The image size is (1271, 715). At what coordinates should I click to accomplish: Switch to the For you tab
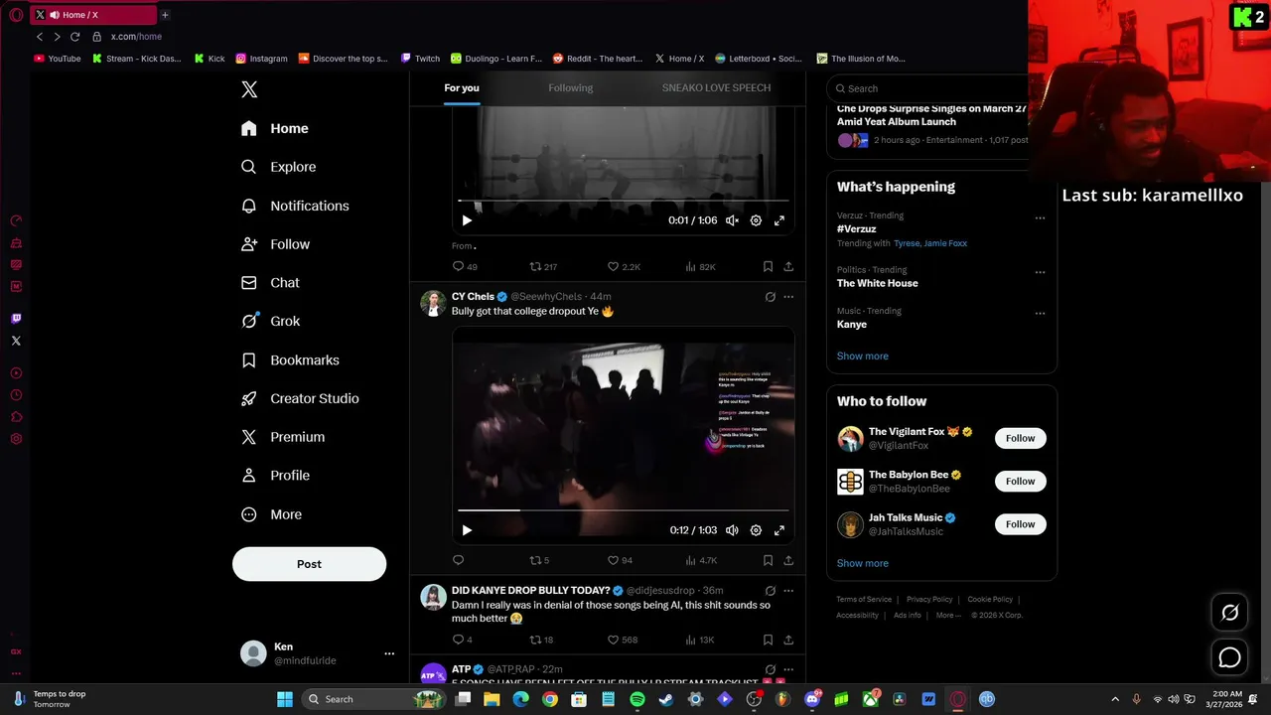click(x=462, y=87)
